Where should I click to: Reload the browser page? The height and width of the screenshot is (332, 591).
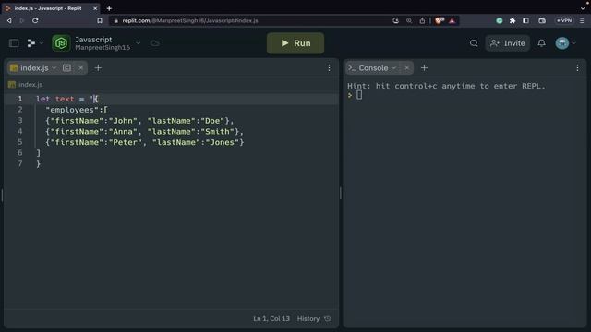click(35, 20)
